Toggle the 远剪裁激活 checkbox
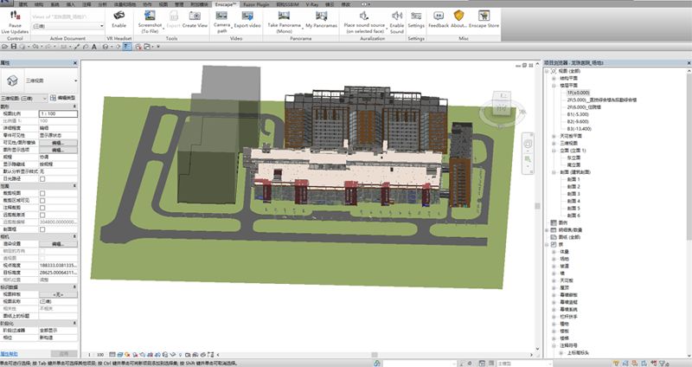Screen dimensions: 692x367 tap(42, 215)
